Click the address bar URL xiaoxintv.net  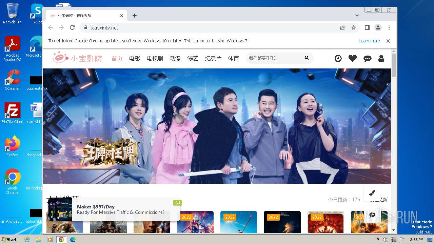click(x=105, y=28)
